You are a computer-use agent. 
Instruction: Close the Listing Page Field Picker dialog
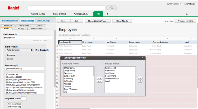click(143, 58)
